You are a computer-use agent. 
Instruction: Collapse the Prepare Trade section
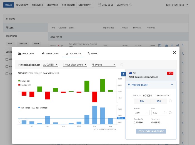(172, 85)
